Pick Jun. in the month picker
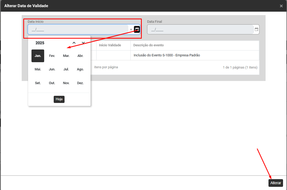 tap(52, 69)
